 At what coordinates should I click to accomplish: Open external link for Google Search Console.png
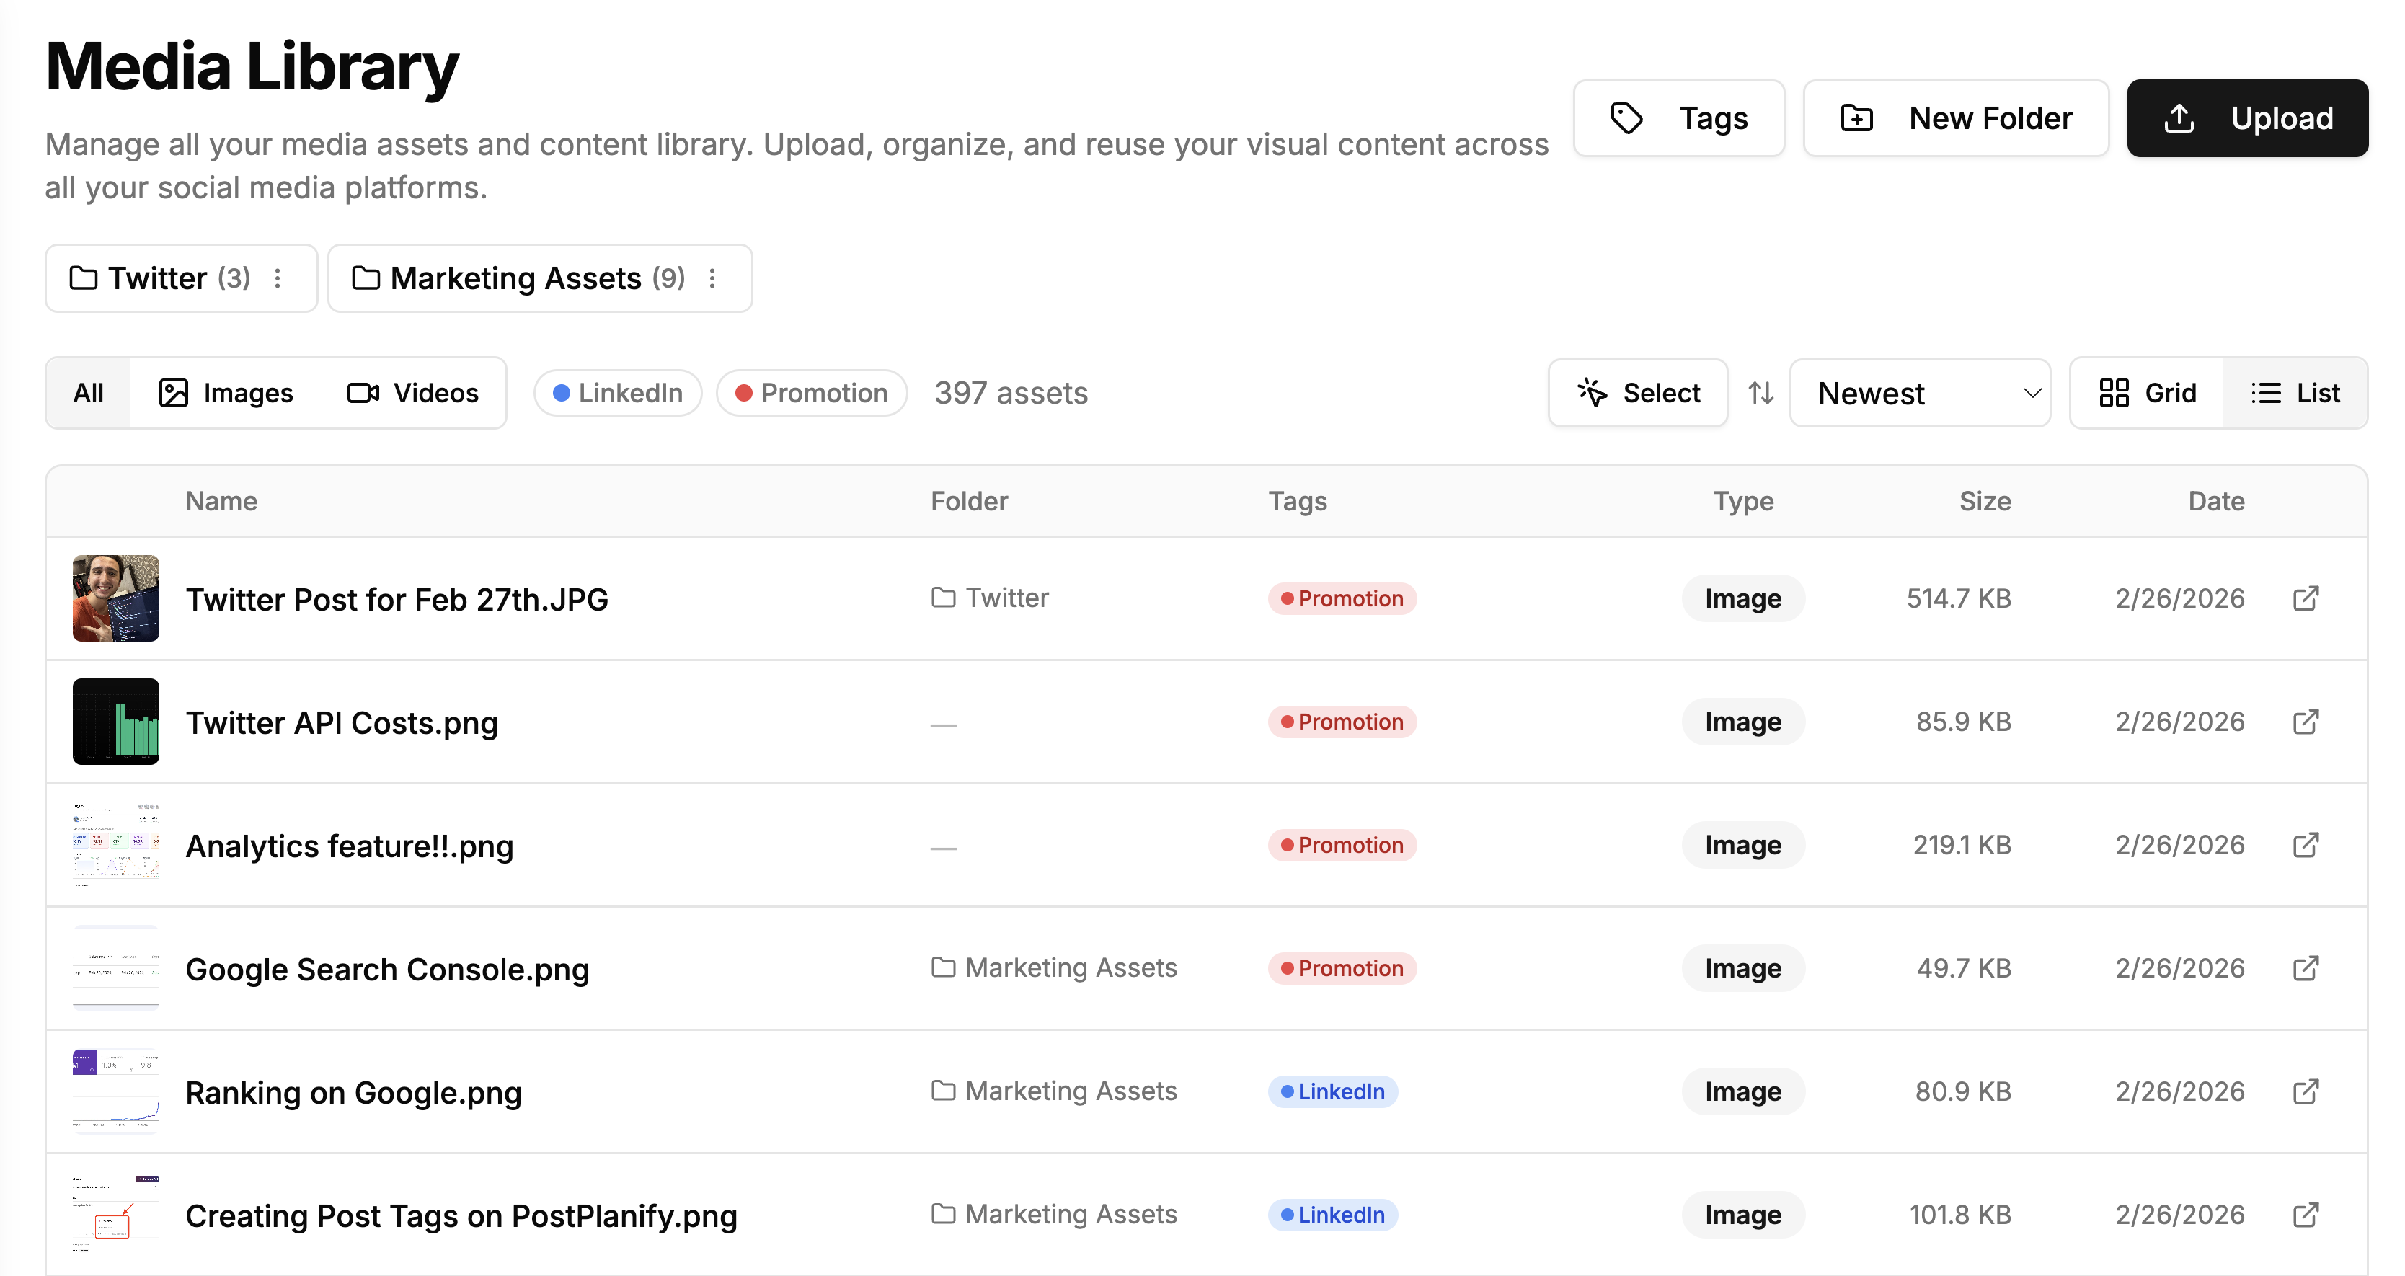click(x=2305, y=968)
